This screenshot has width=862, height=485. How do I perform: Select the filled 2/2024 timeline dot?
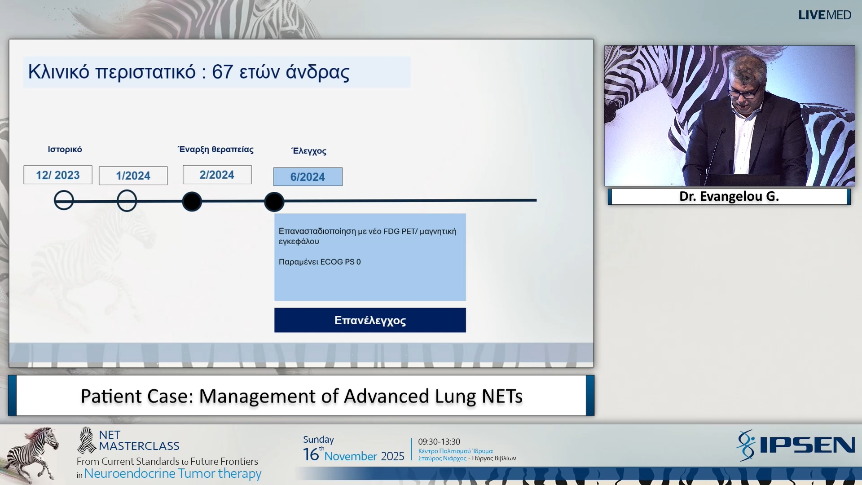click(x=192, y=202)
